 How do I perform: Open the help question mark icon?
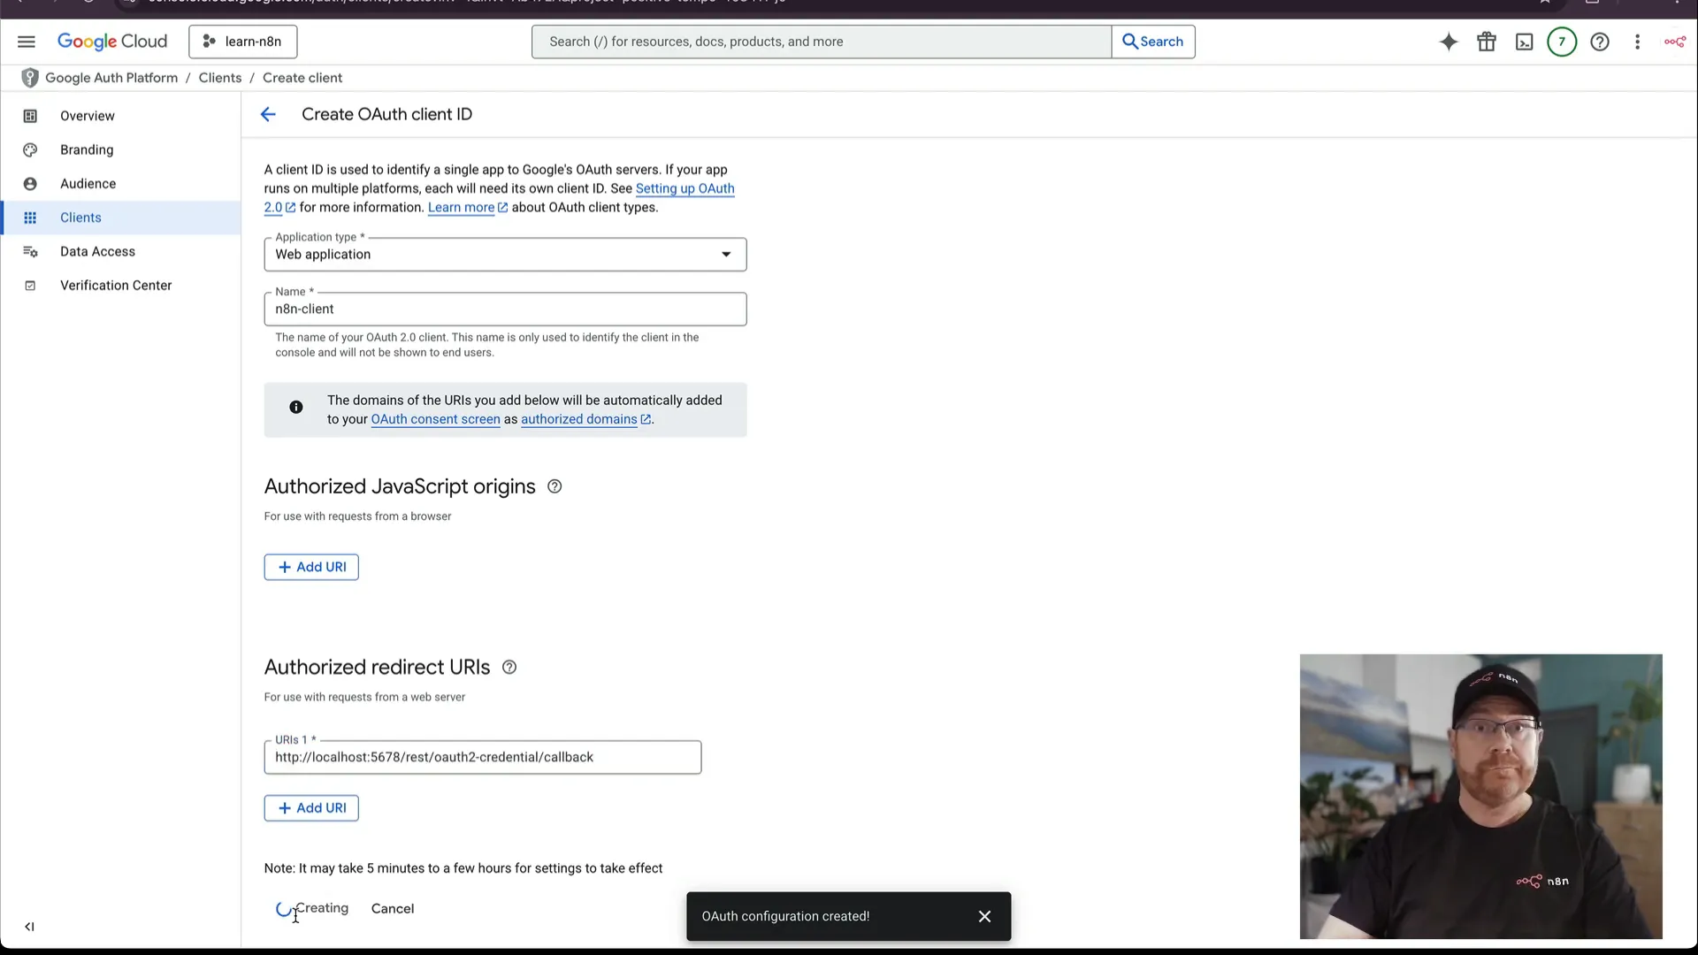point(1600,42)
